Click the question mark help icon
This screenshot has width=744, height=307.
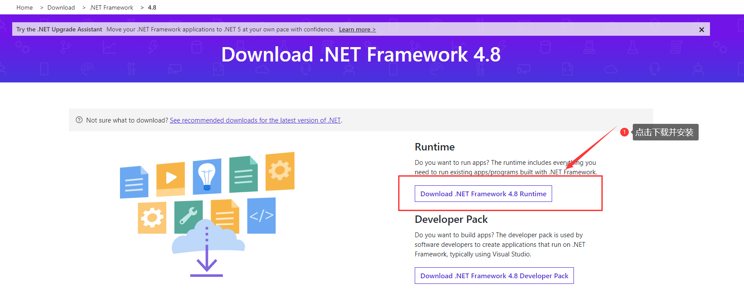79,120
